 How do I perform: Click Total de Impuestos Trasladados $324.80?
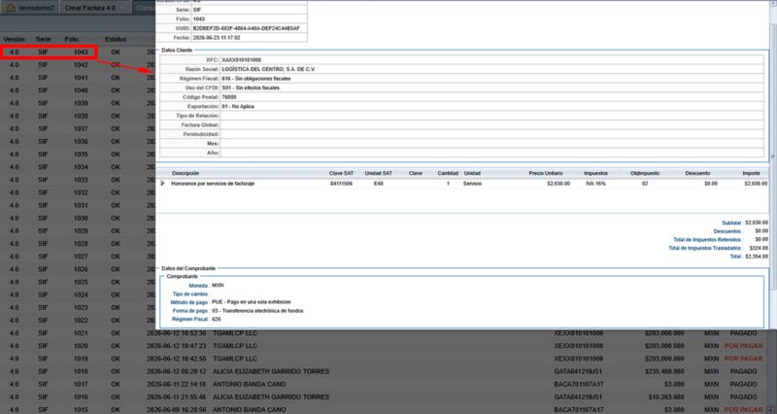759,248
